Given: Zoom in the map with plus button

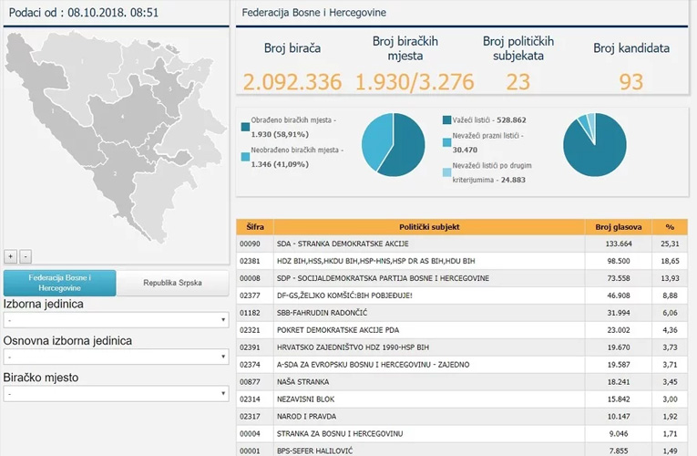Looking at the screenshot, I should (x=10, y=256).
